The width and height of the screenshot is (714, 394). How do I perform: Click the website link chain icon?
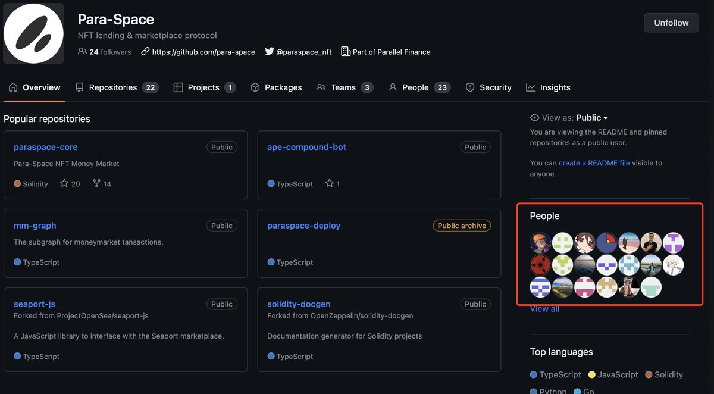(x=145, y=52)
